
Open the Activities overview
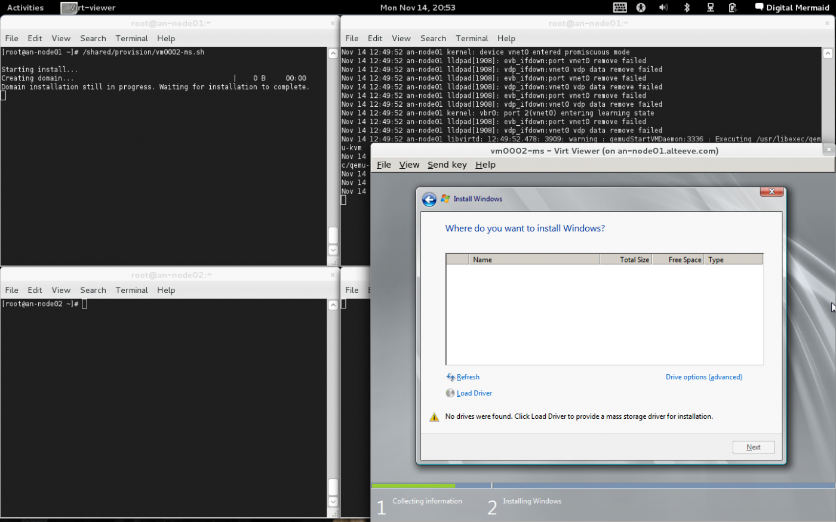pos(25,8)
